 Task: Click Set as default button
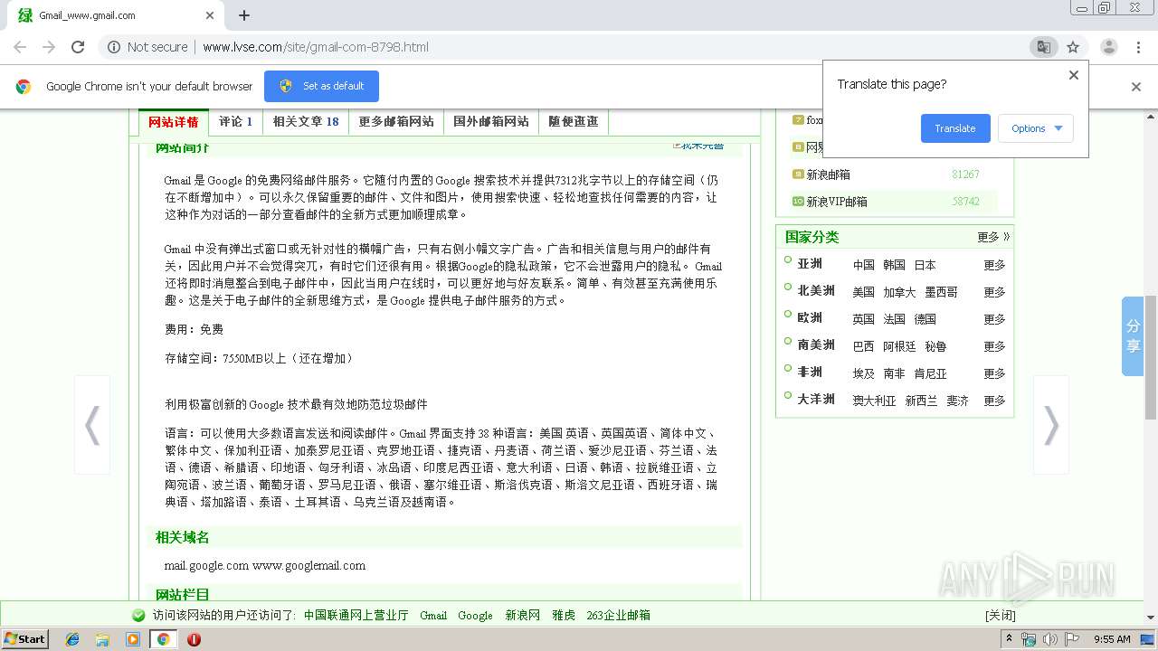tap(321, 86)
